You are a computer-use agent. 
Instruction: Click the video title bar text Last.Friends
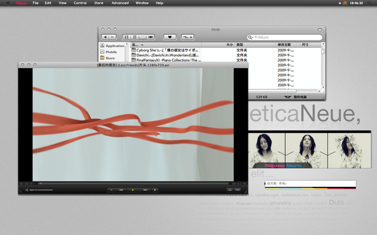pos(133,65)
